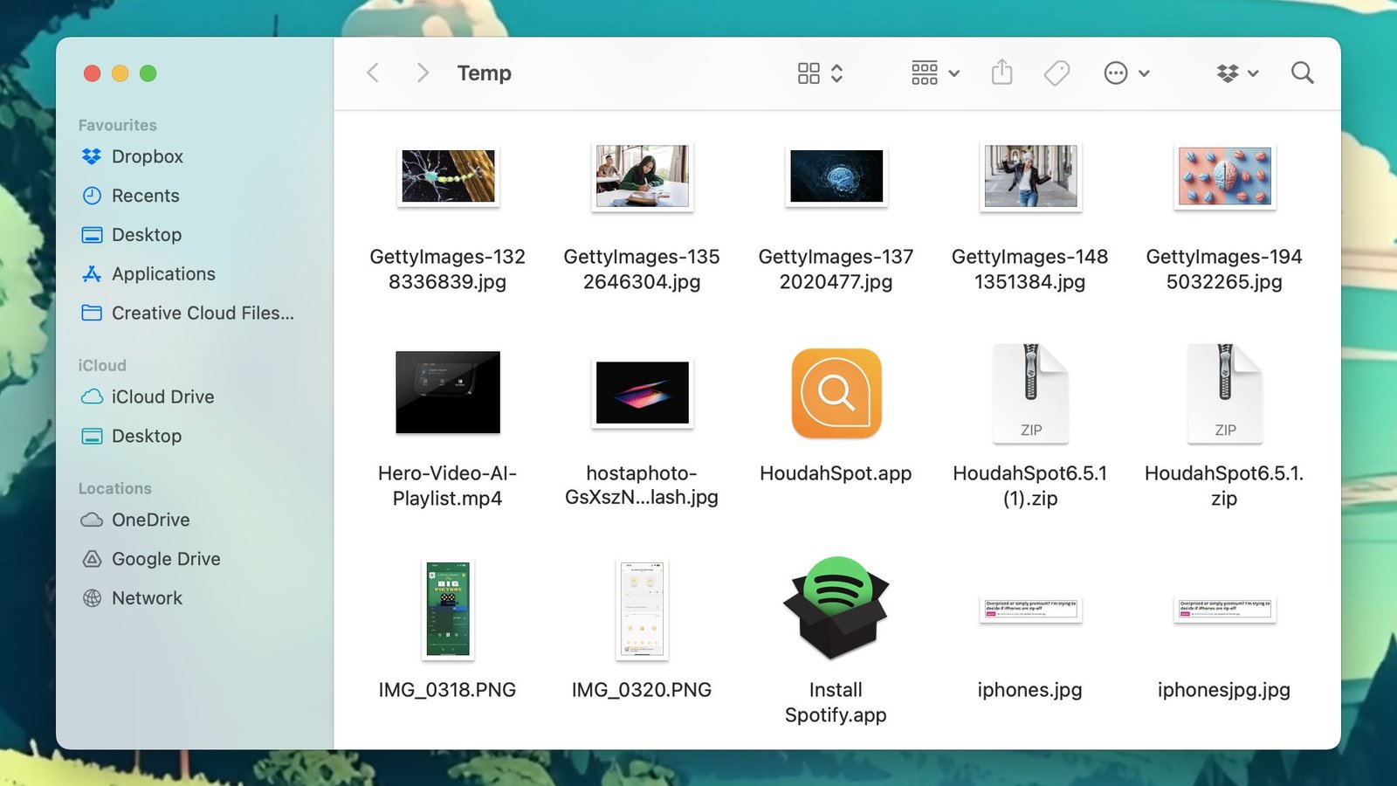Select the iphonesjpg.jpg thumbnail
Image resolution: width=1397 pixels, height=786 pixels.
pyautogui.click(x=1225, y=609)
